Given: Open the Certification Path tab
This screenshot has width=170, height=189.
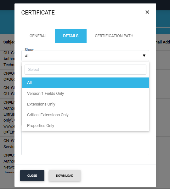Looking at the screenshot, I should coord(114,36).
